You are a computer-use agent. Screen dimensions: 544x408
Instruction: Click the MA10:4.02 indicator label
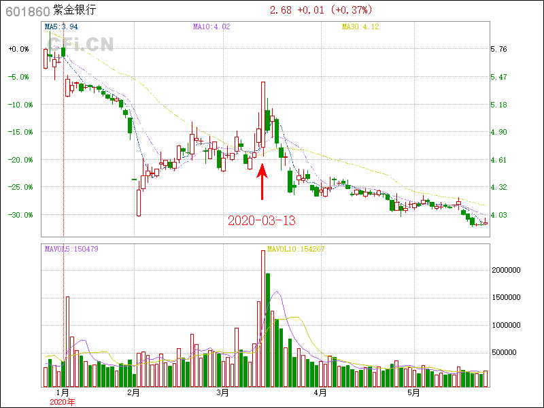(x=212, y=27)
